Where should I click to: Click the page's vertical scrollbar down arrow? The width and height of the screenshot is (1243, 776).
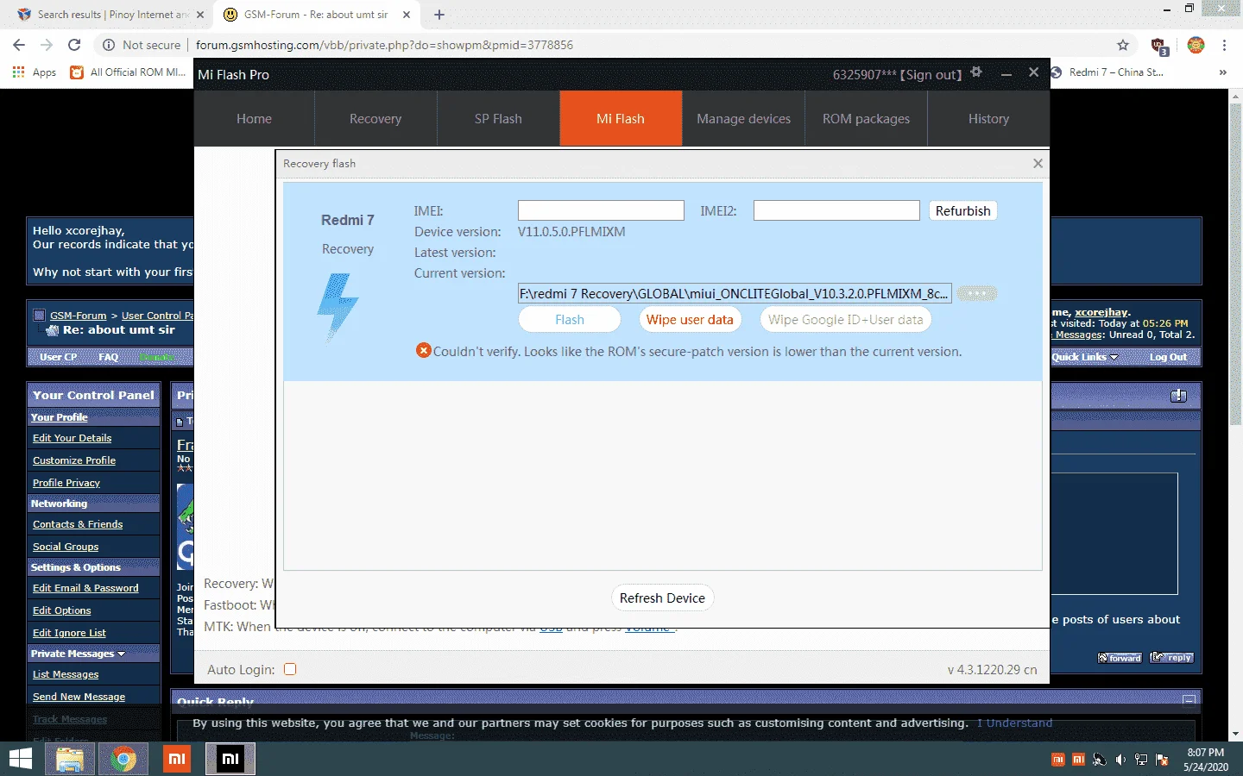[1235, 734]
